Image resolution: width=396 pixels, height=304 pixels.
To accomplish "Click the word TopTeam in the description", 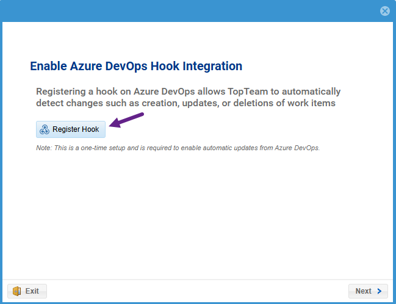I will [249, 92].
